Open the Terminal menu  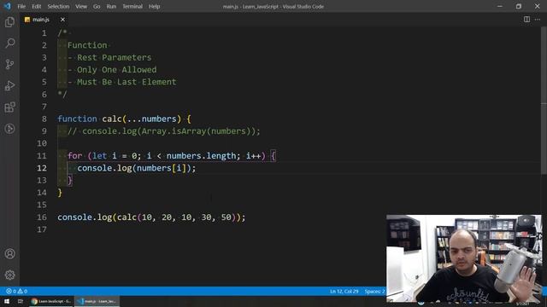point(132,6)
